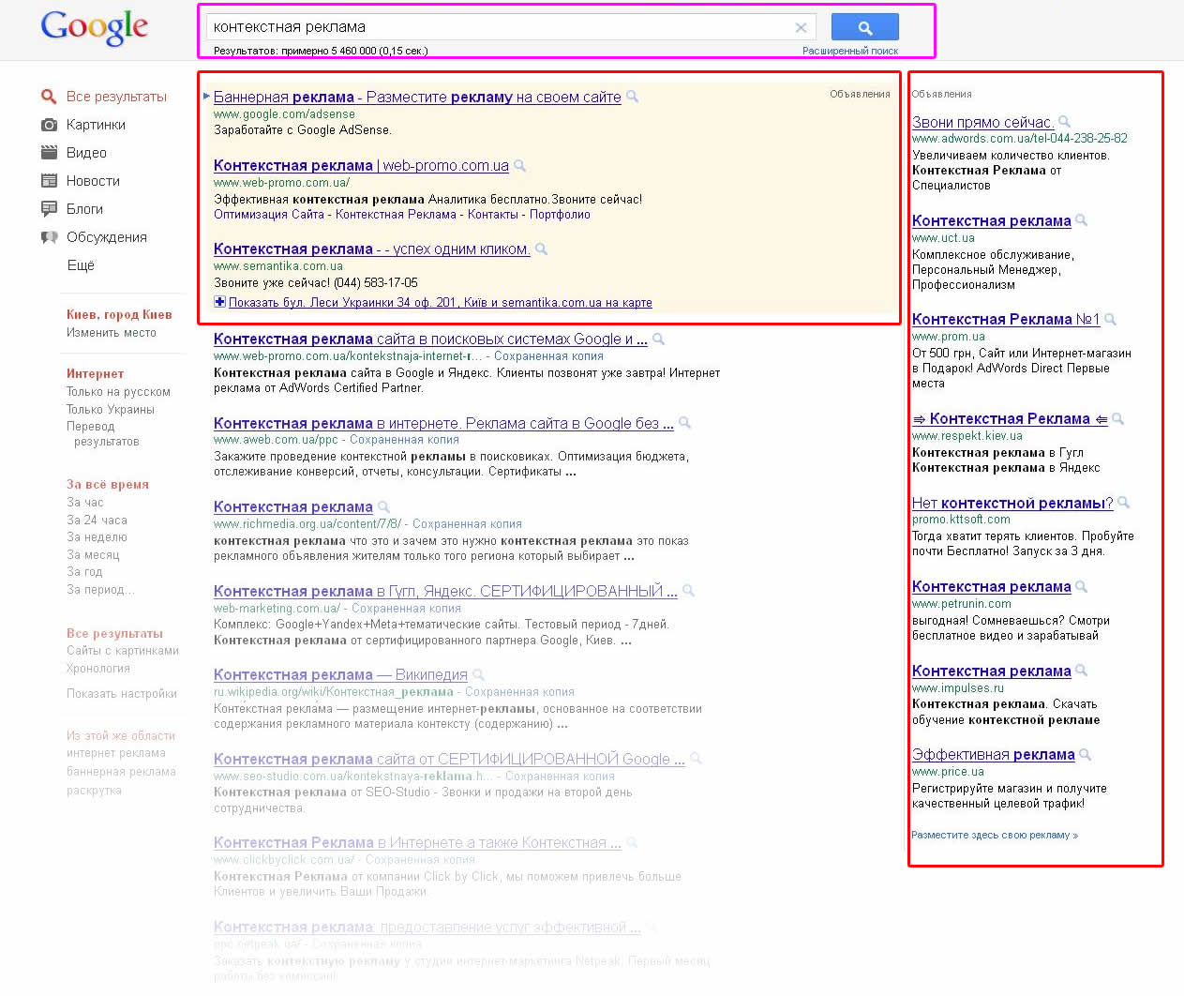Open the custom За период... option
This screenshot has height=996, width=1184.
point(100,590)
